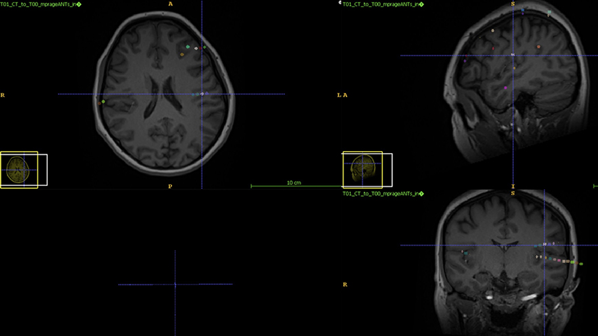Select teal electrode marker in axial frontal lobe
Screen dimensions: 598x336
(188, 47)
